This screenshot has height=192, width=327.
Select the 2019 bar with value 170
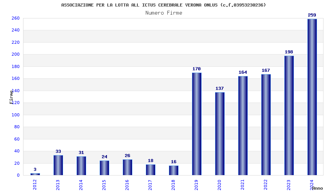(197, 124)
